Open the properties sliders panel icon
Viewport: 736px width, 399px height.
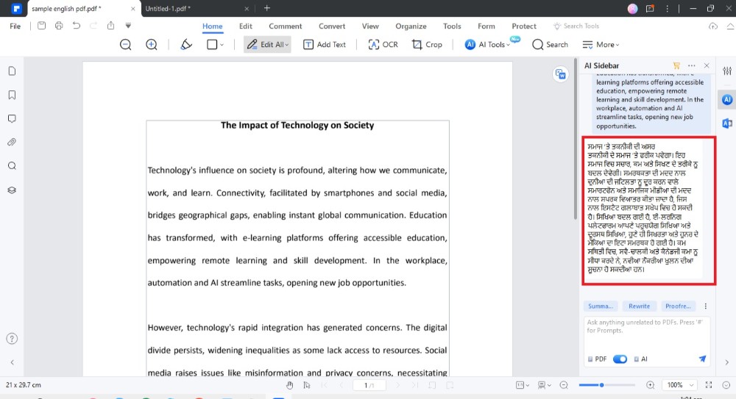click(727, 71)
